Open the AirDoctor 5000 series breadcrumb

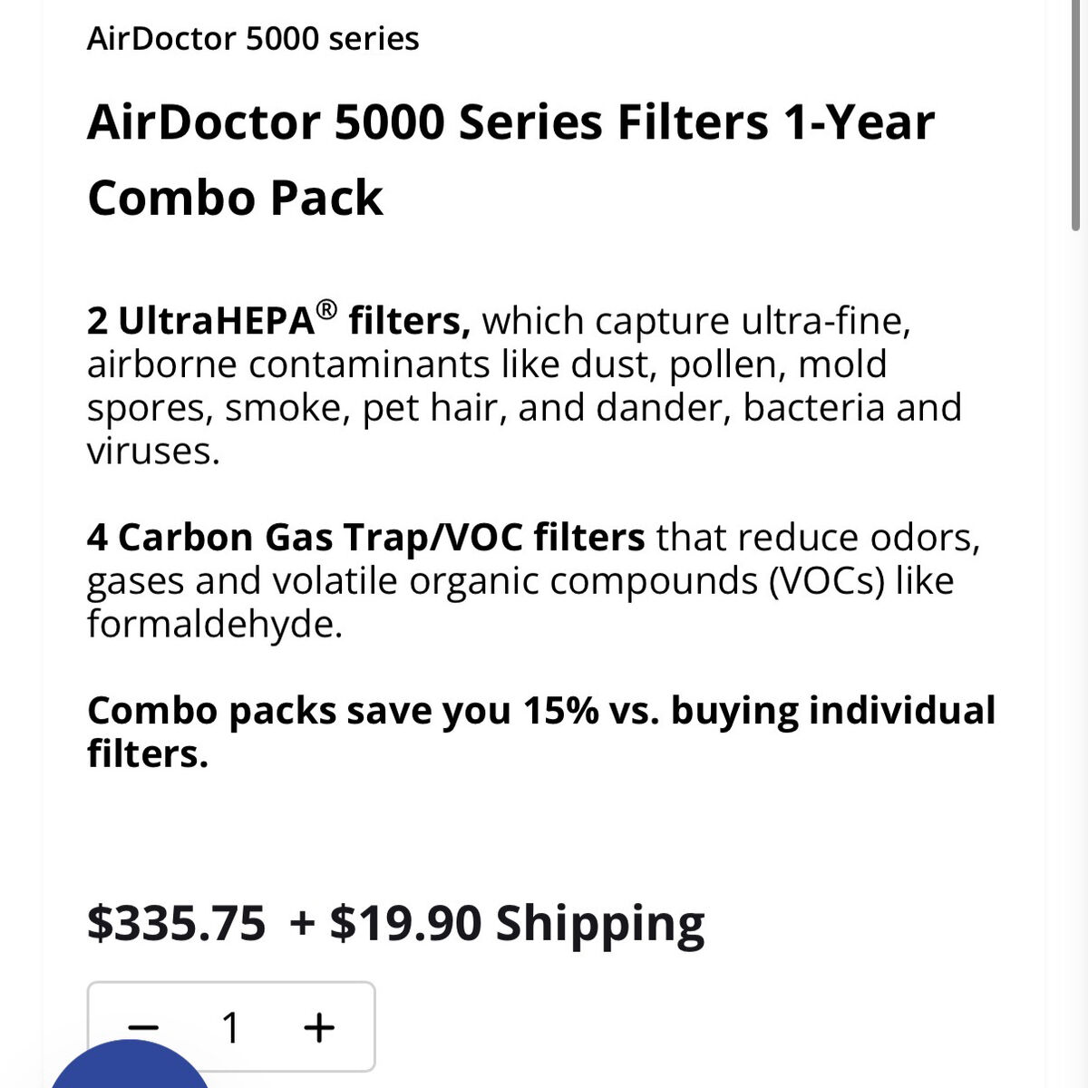tap(253, 39)
